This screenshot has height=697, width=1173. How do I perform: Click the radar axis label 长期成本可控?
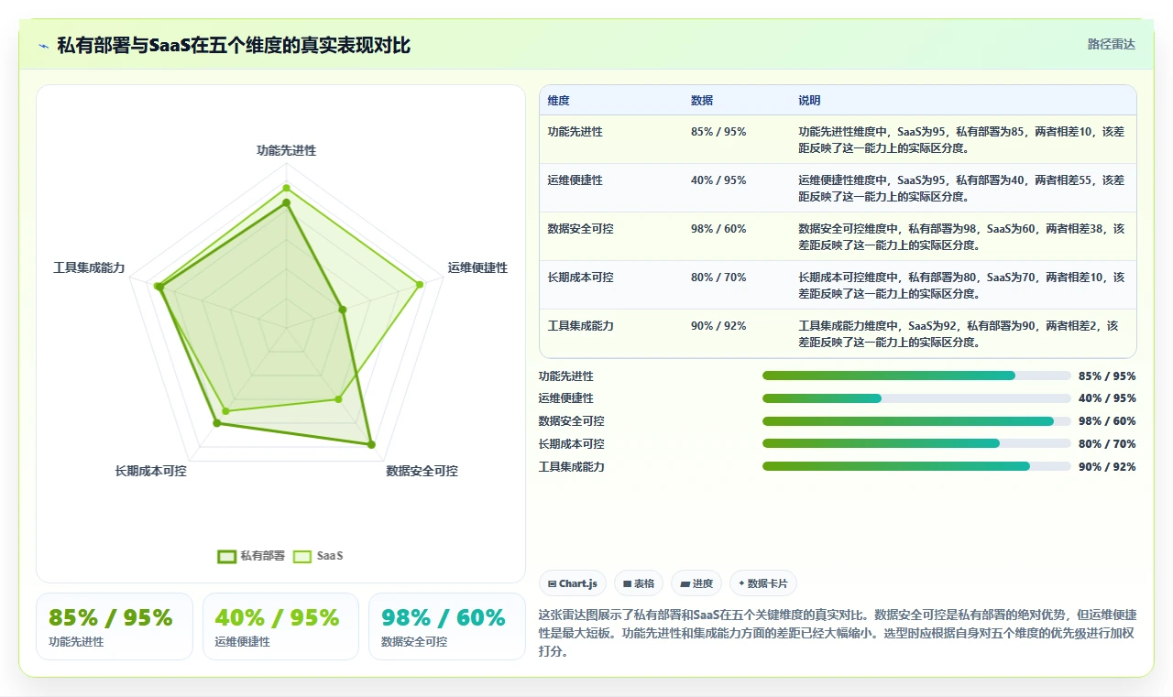(150, 471)
